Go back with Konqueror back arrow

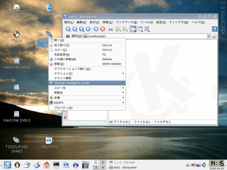coord(68,29)
